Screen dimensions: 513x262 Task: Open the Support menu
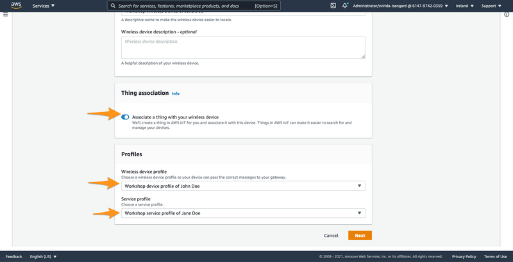tap(491, 6)
